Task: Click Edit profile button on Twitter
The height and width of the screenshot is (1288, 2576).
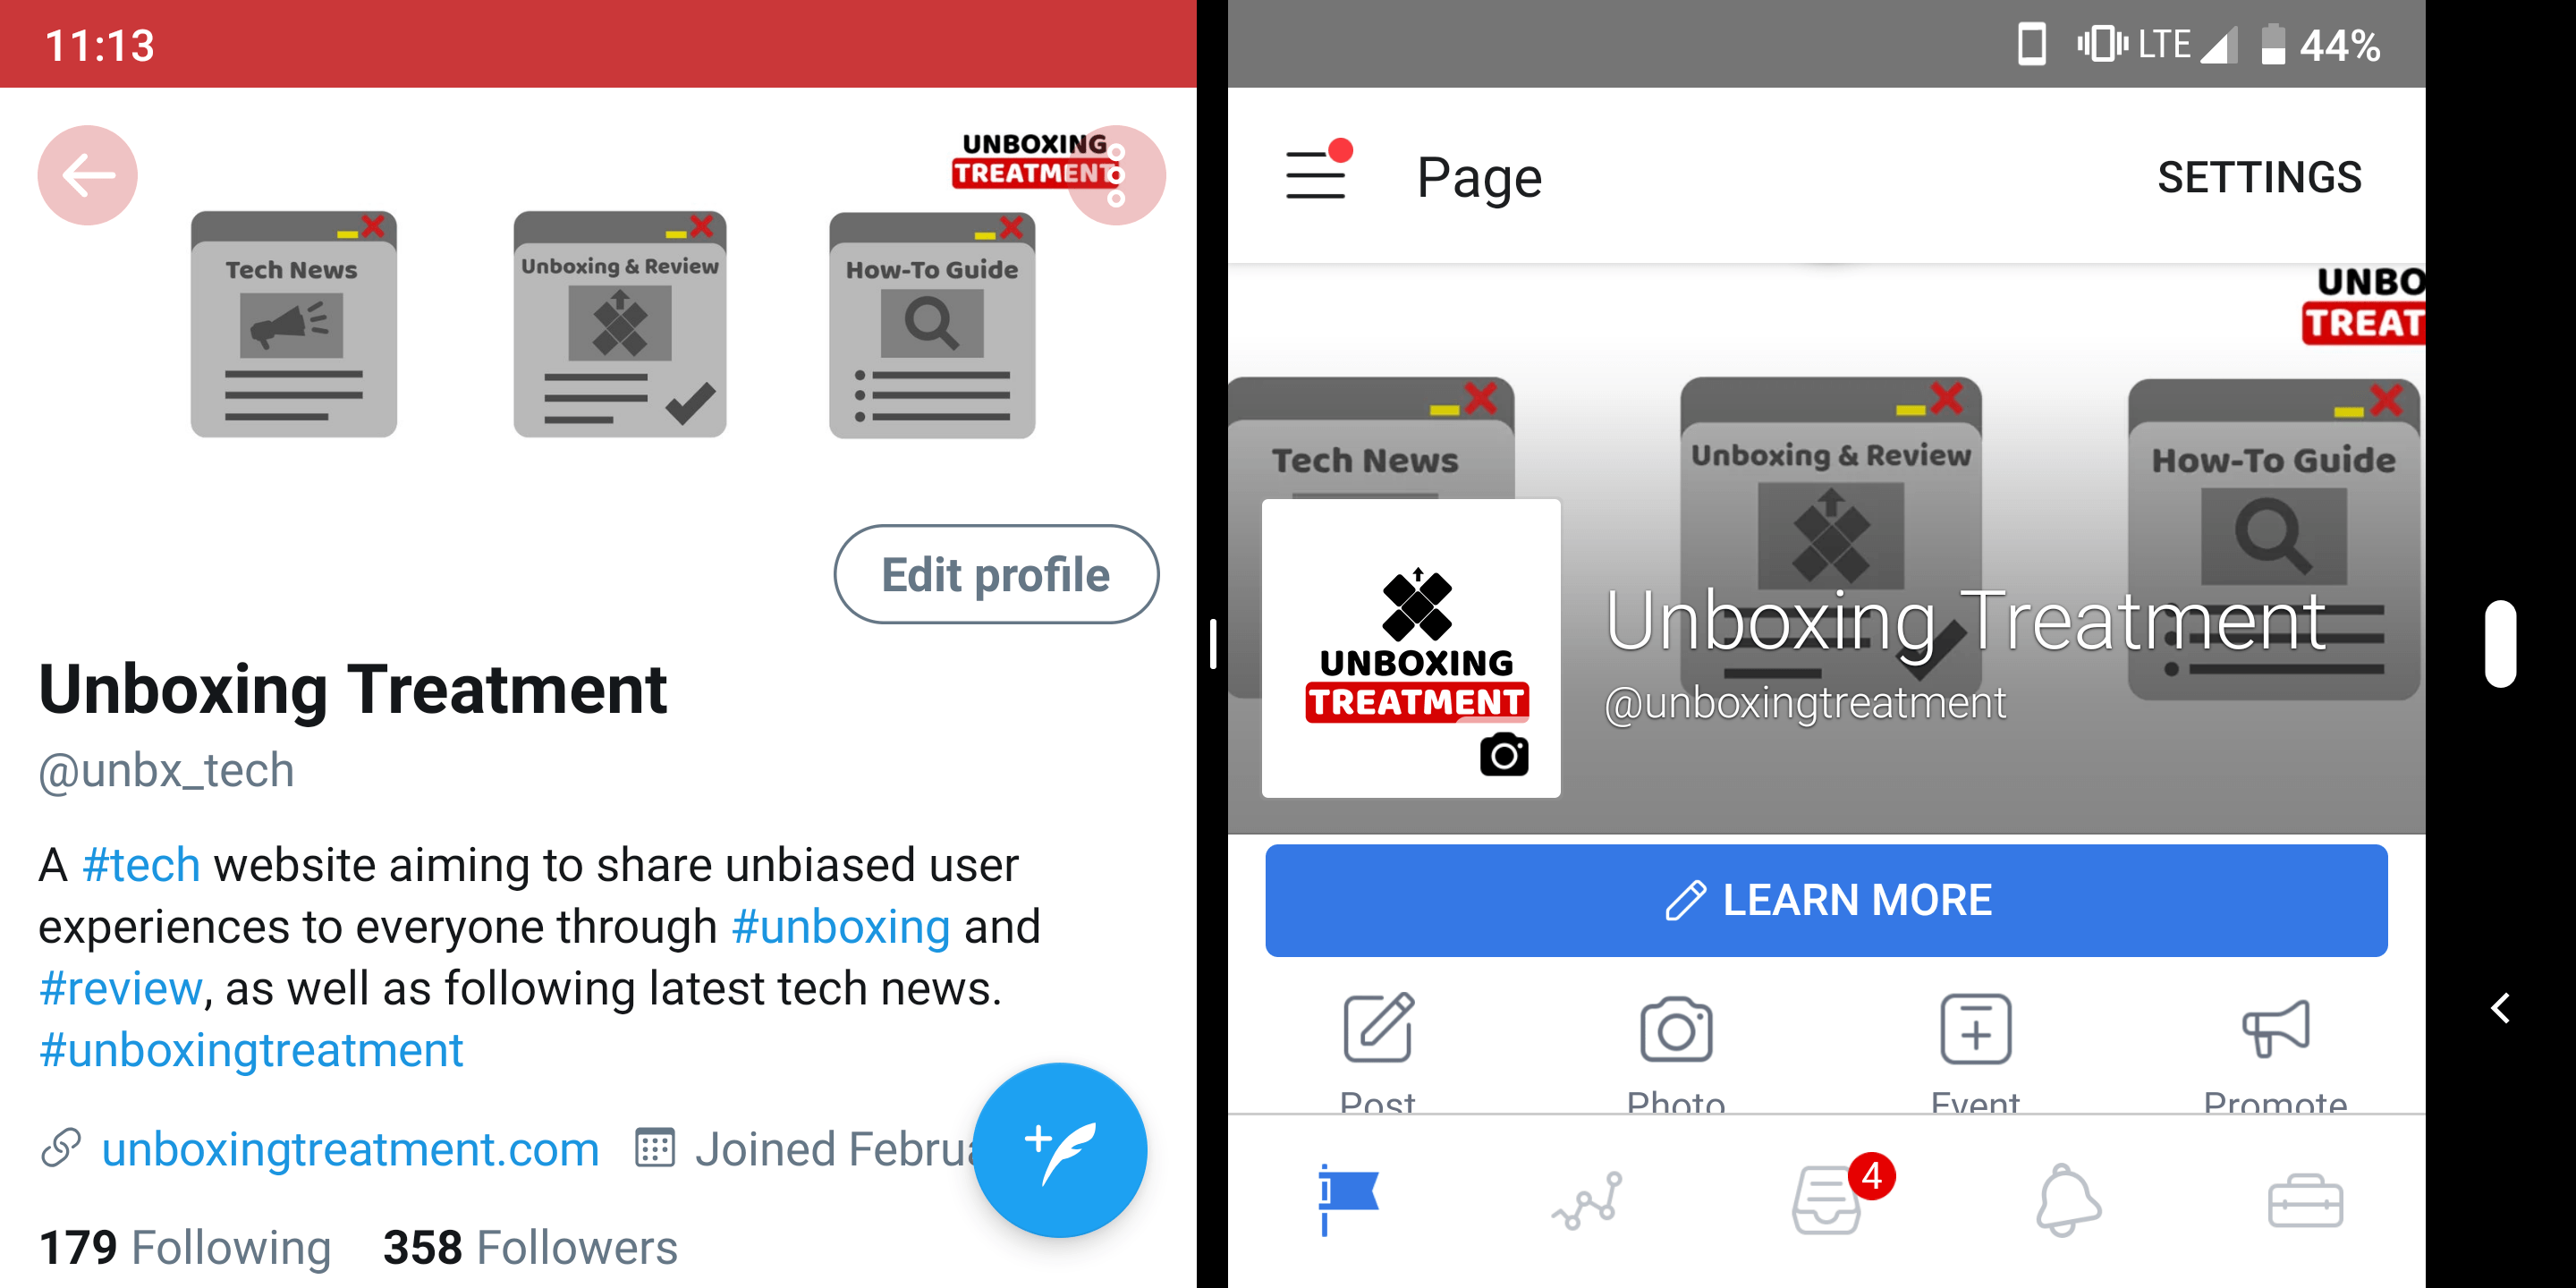Action: point(992,577)
